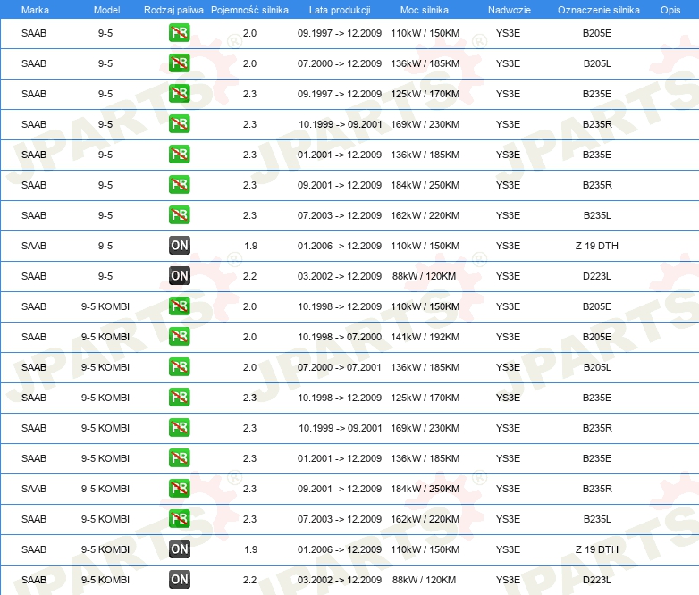Screen dimensions: 699x595
Task: Click 9-5 KOMBI model in the 141kW / 192KM row
Action: (x=105, y=337)
